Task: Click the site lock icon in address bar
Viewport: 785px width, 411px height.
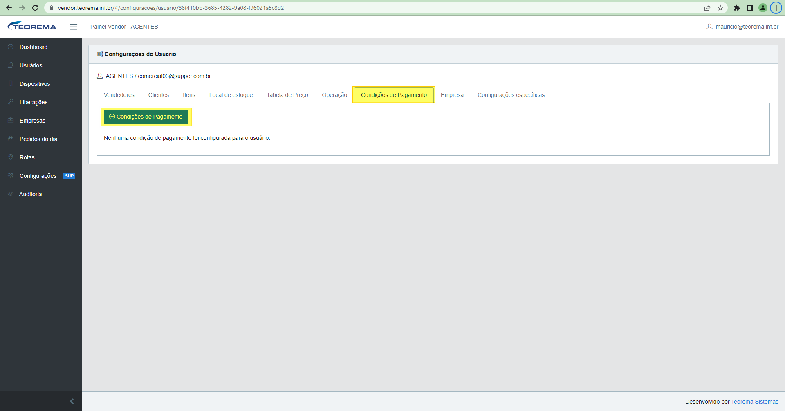Action: click(52, 8)
